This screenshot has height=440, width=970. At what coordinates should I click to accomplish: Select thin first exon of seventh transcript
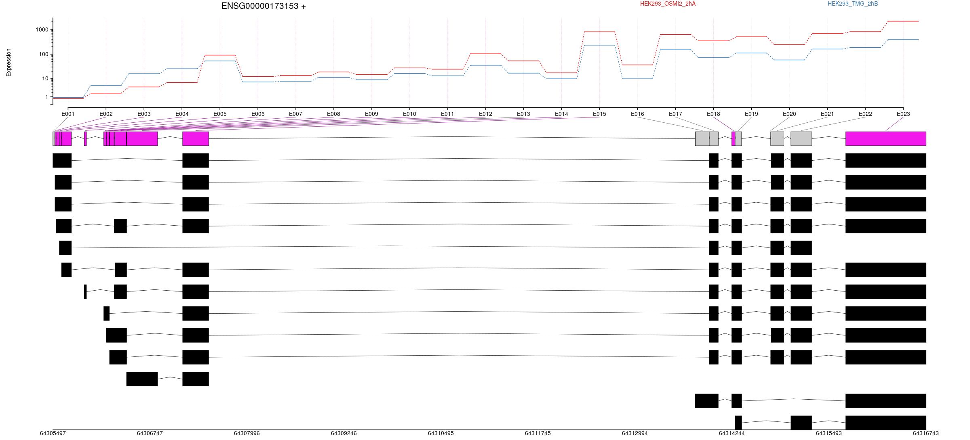pos(85,291)
